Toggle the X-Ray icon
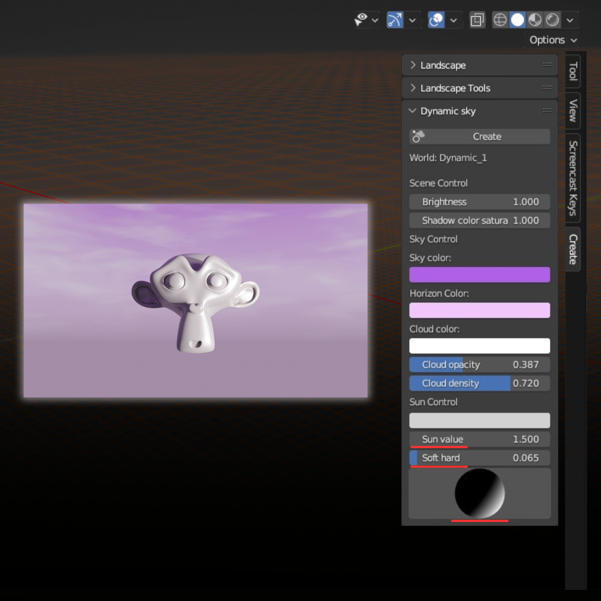Image resolution: width=601 pixels, height=601 pixels. [477, 20]
